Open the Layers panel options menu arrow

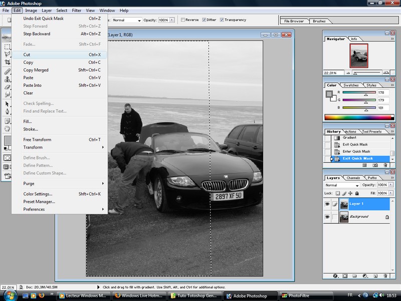click(x=392, y=178)
